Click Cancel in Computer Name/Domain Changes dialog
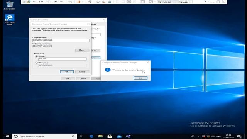247x139 pixels. pyautogui.click(x=82, y=72)
